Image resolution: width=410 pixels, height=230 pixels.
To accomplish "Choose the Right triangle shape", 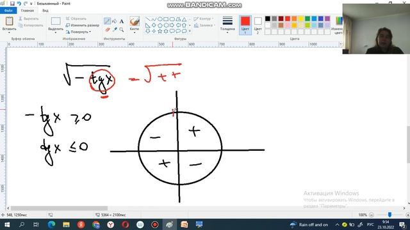I will [148, 26].
